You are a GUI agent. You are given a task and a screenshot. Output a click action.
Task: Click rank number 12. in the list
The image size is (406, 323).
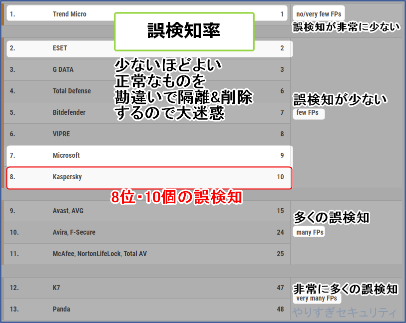tap(14, 288)
